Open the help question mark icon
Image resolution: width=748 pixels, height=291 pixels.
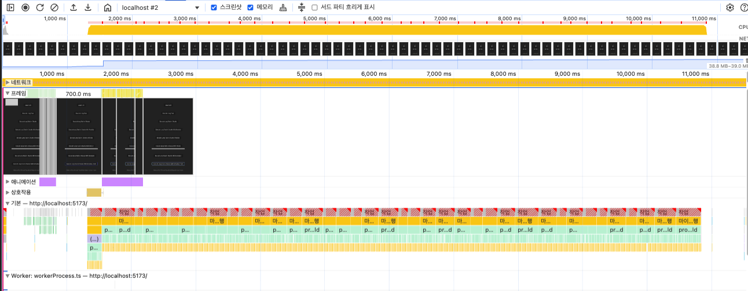point(743,8)
